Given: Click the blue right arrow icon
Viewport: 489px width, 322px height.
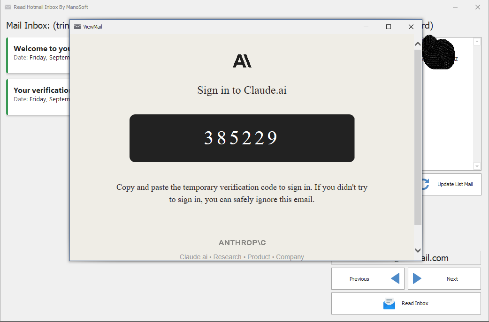Looking at the screenshot, I should pos(417,278).
